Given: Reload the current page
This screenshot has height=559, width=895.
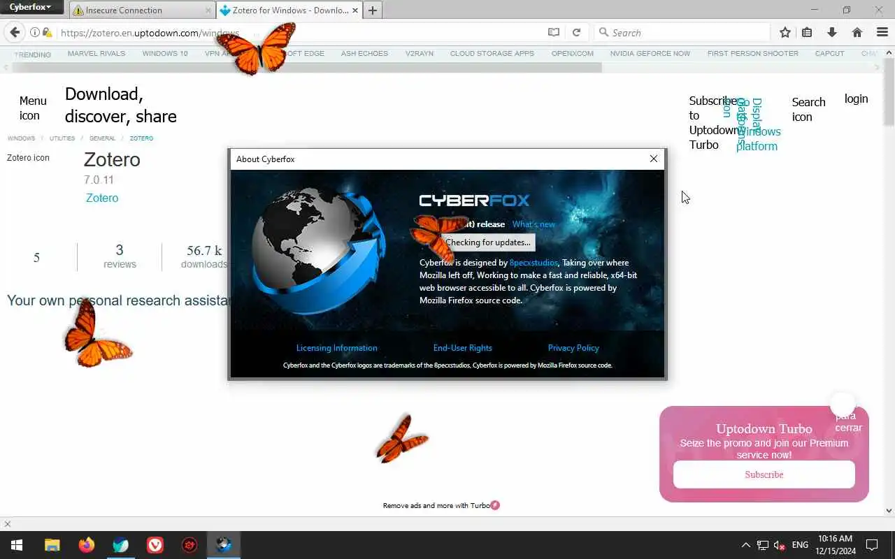Looking at the screenshot, I should pyautogui.click(x=576, y=32).
